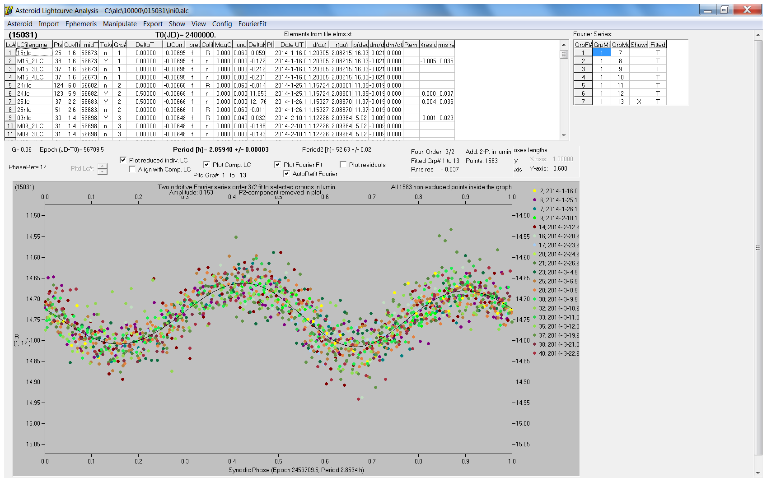This screenshot has height=482, width=767.
Task: Select M15_4.LC filename cell
Action: 34,77
